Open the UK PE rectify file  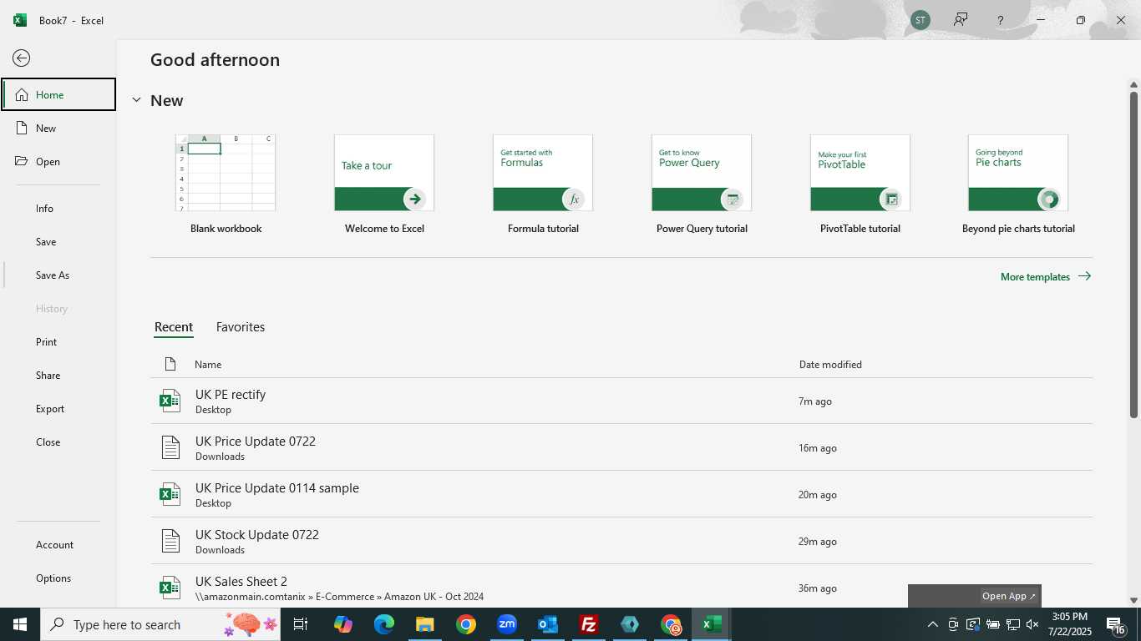click(621, 401)
